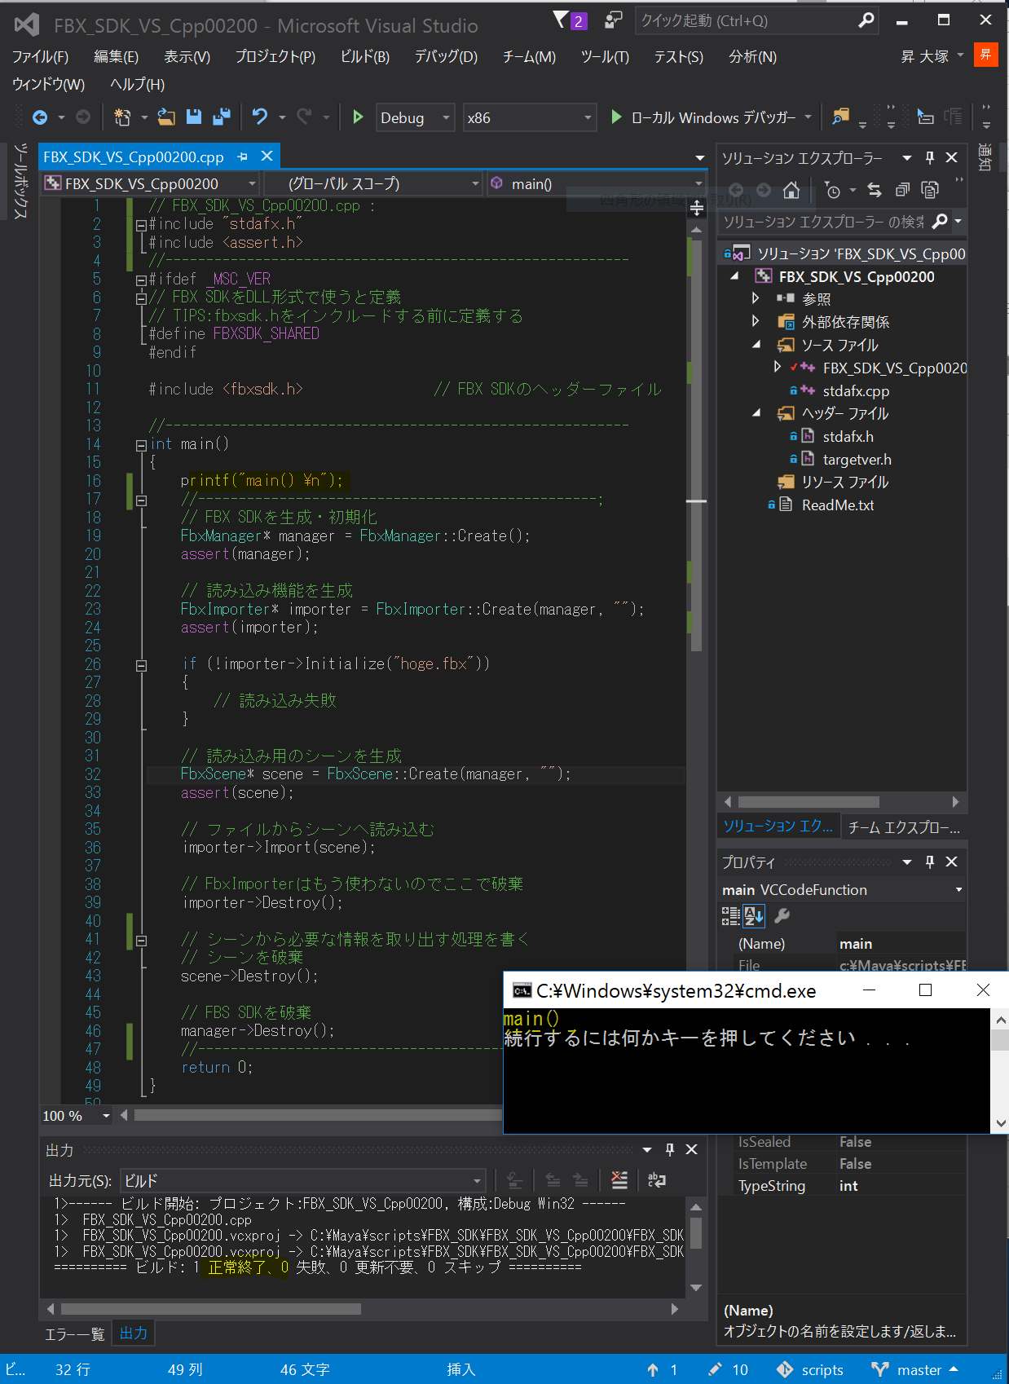Toggle word wrap in the Output panel
Screen dimensions: 1009x1384
point(656,1180)
